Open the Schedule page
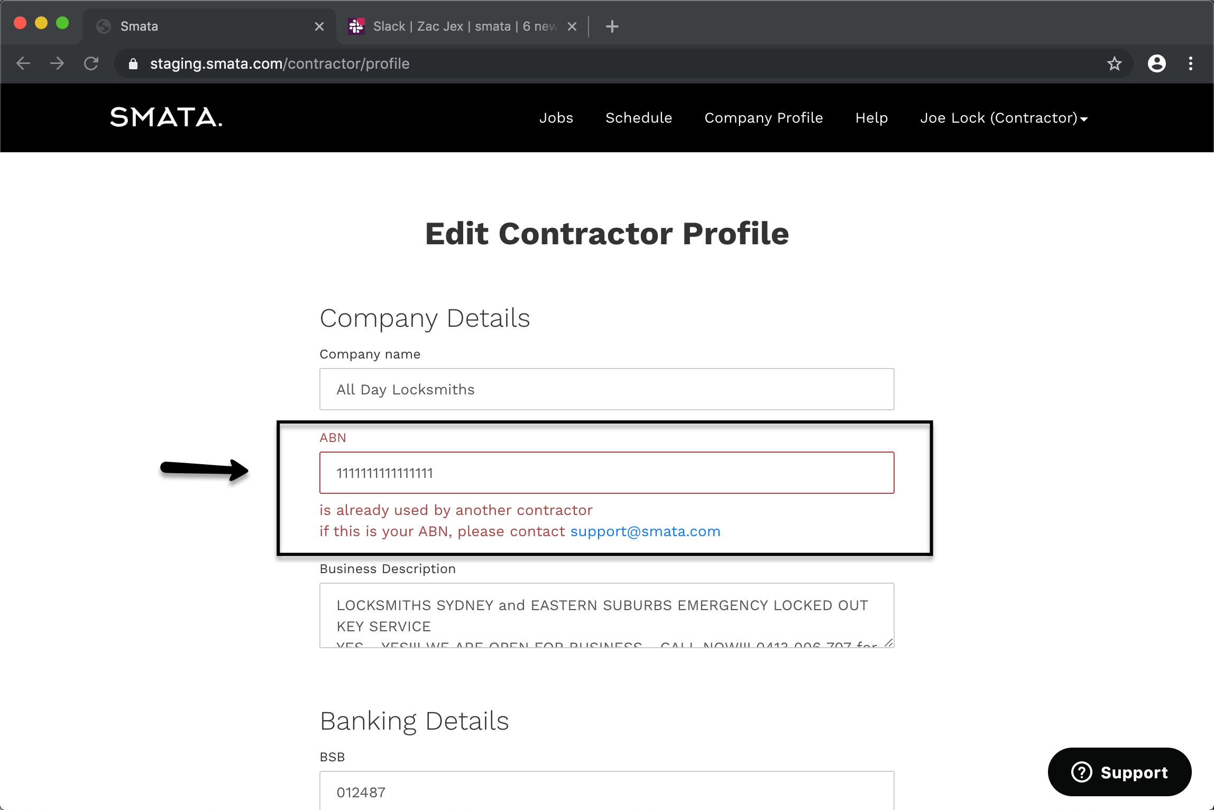Screen dimensions: 1214x810 [x=639, y=118]
